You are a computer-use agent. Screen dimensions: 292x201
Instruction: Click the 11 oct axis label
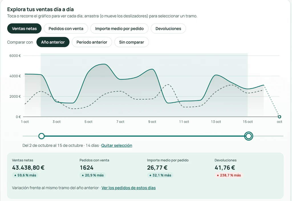tap(184, 122)
